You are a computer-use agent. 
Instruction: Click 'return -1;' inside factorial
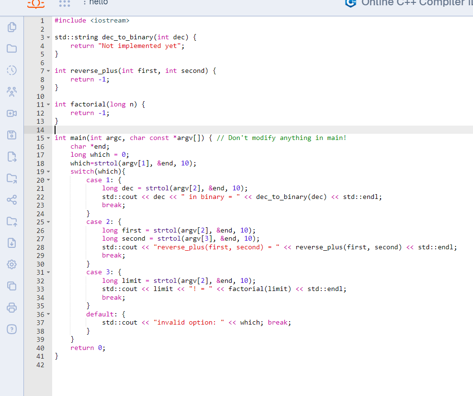[x=90, y=113]
